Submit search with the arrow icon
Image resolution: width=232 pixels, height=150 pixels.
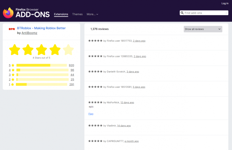coord(226,13)
